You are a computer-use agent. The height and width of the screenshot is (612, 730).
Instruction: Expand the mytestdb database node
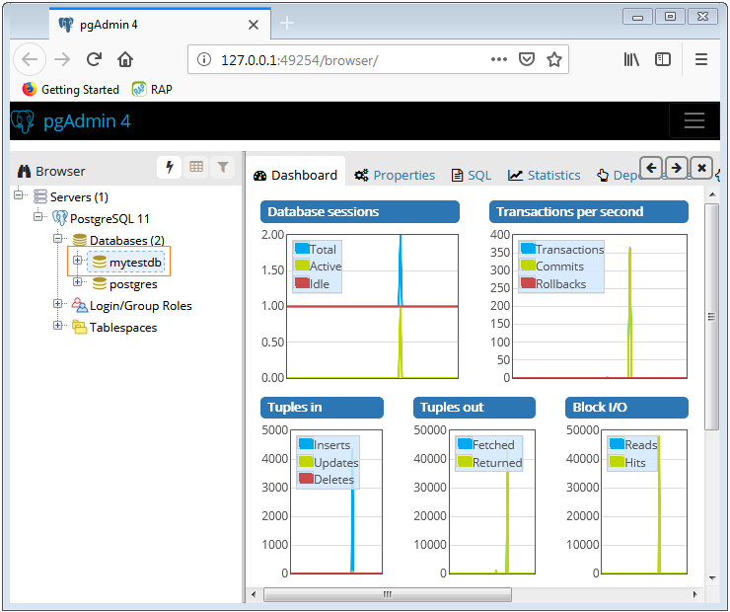pos(78,261)
